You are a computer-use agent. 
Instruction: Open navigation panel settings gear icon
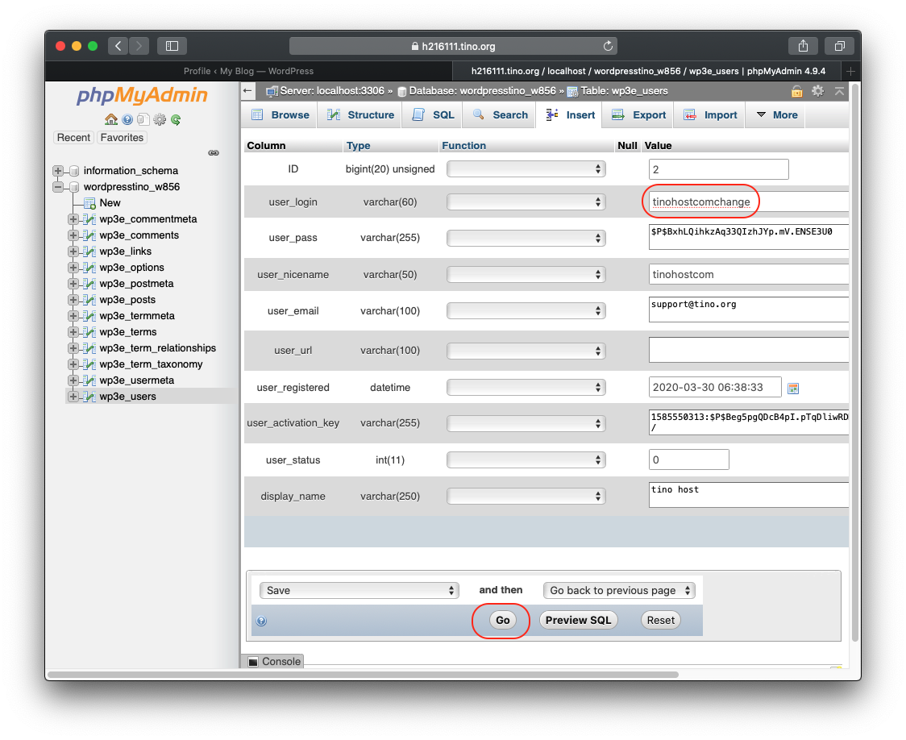pos(160,119)
